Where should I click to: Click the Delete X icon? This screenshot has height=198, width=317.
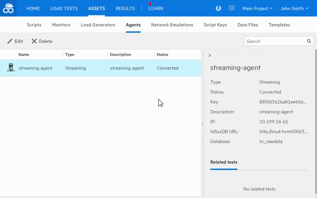pyautogui.click(x=34, y=41)
